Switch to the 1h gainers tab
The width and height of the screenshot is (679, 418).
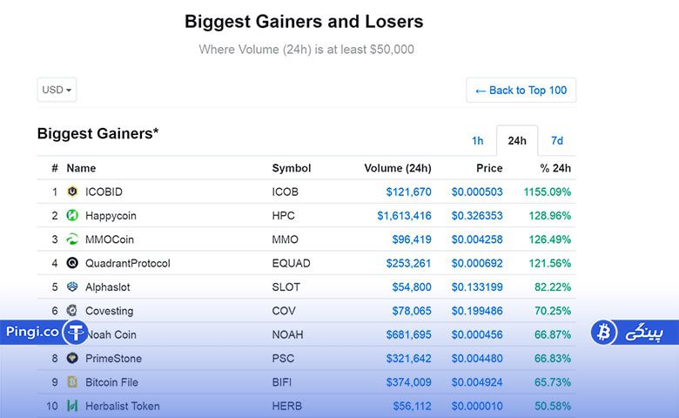pos(477,141)
